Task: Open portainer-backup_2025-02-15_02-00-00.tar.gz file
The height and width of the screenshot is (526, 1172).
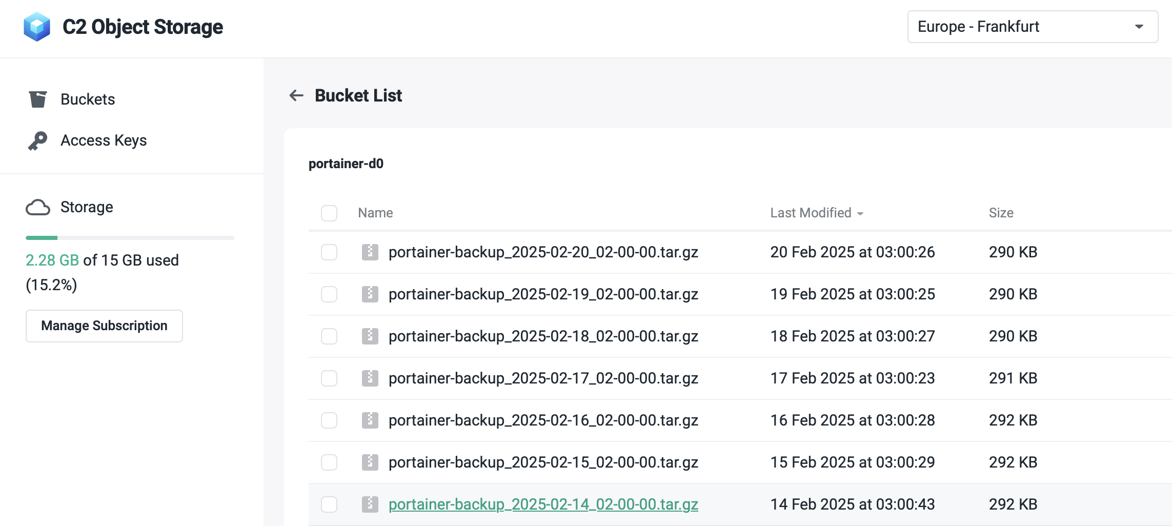Action: 543,462
